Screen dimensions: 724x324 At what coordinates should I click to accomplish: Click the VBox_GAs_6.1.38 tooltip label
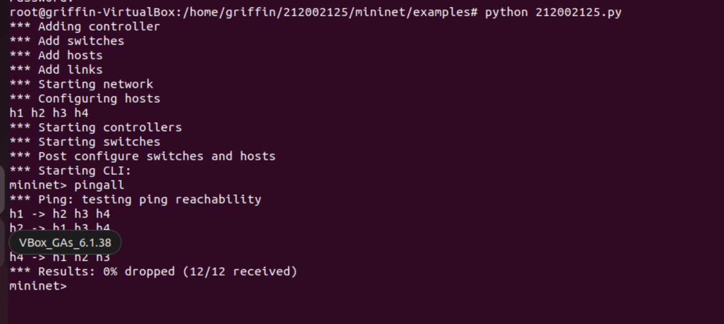coord(65,243)
